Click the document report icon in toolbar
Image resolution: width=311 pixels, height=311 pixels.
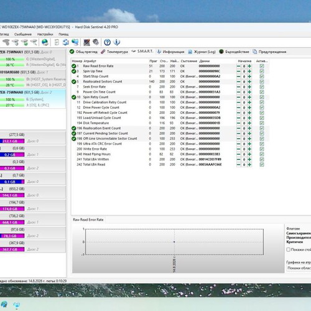click(57, 42)
